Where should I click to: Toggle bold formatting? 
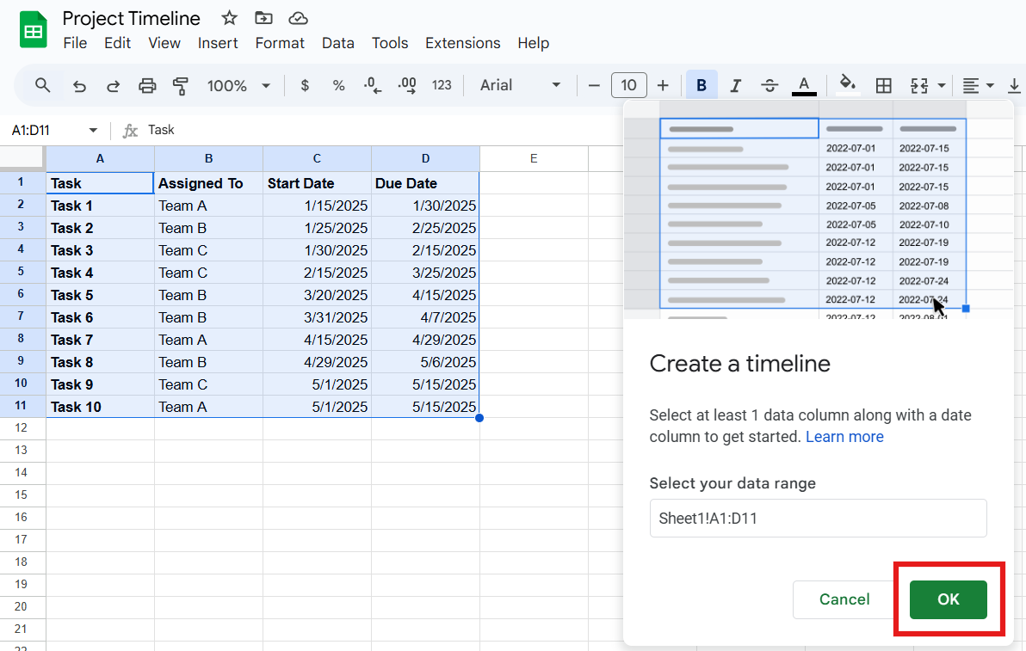pos(702,85)
